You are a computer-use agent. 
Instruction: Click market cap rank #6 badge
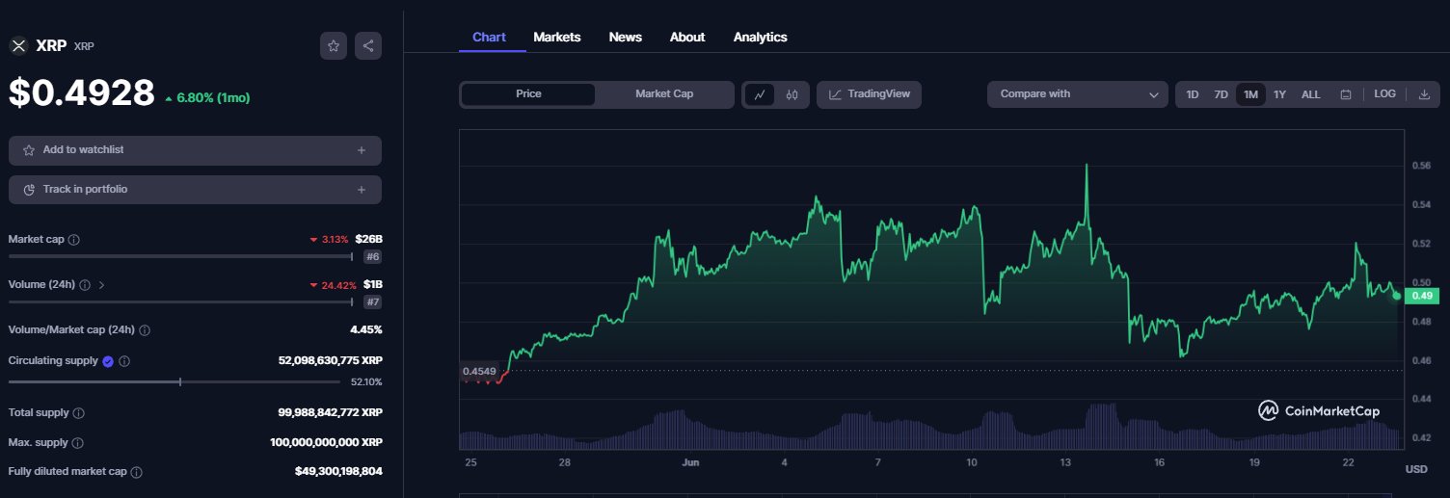pos(372,257)
